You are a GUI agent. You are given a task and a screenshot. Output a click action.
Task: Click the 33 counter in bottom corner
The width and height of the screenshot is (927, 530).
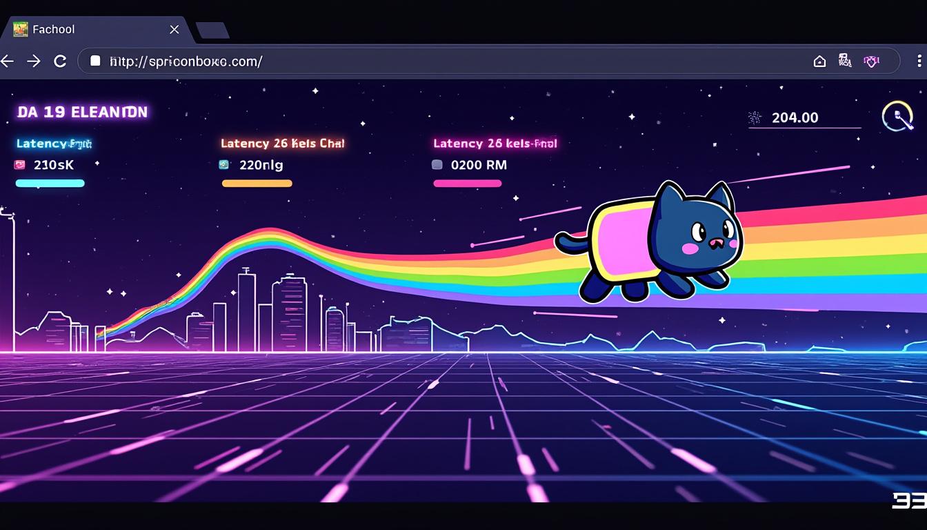click(x=910, y=500)
